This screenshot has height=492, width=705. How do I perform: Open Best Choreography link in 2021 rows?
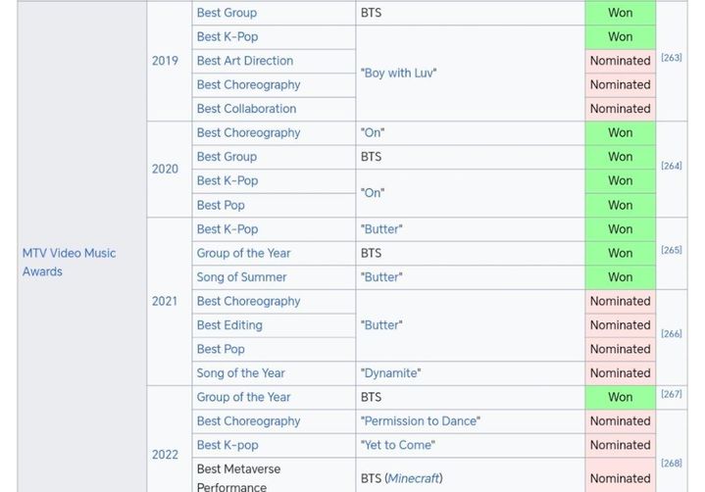click(x=248, y=301)
